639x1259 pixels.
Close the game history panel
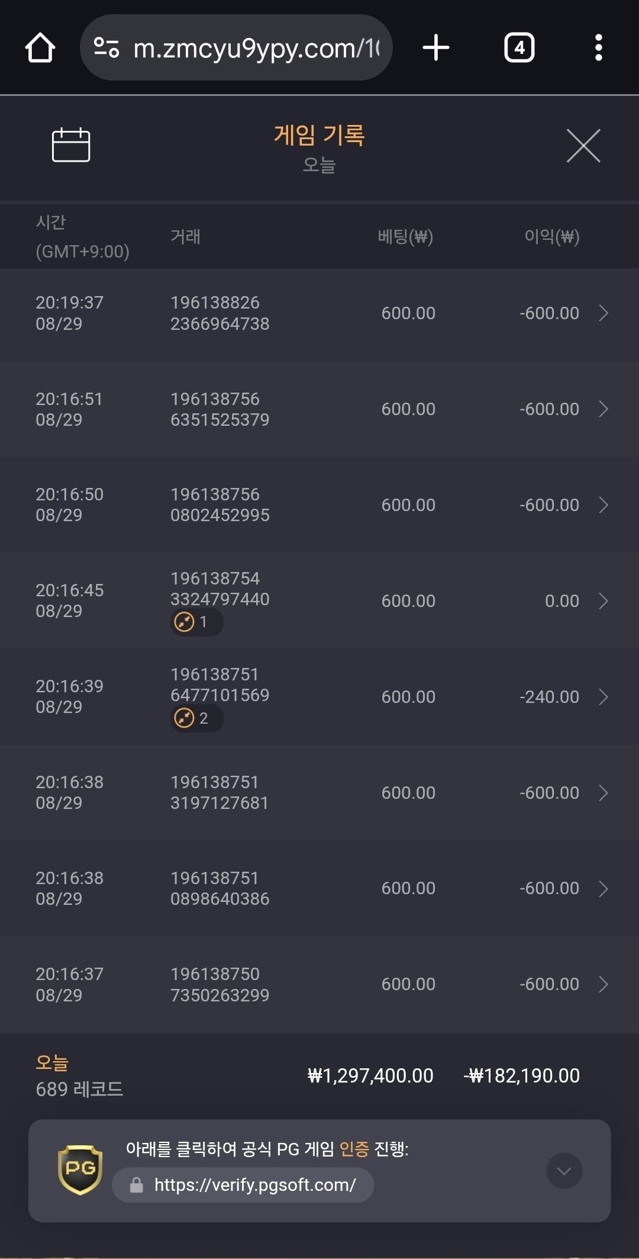coord(583,146)
